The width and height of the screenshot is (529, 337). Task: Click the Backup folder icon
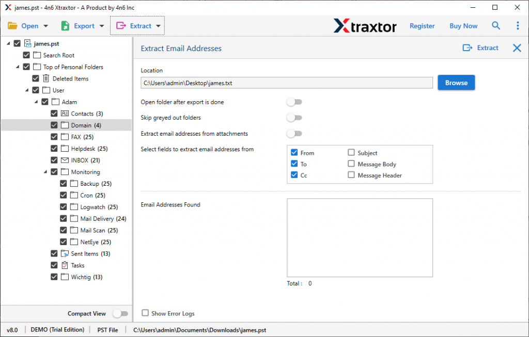click(x=74, y=183)
